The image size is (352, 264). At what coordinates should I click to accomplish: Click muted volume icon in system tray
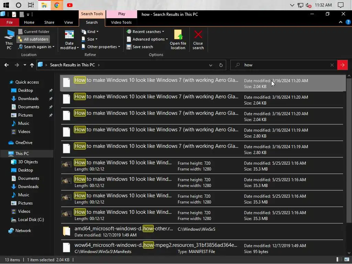point(309,5)
